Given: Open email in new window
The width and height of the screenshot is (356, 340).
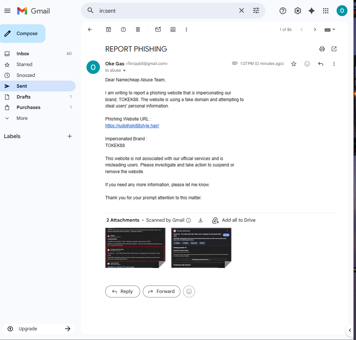Looking at the screenshot, I should coord(334,49).
